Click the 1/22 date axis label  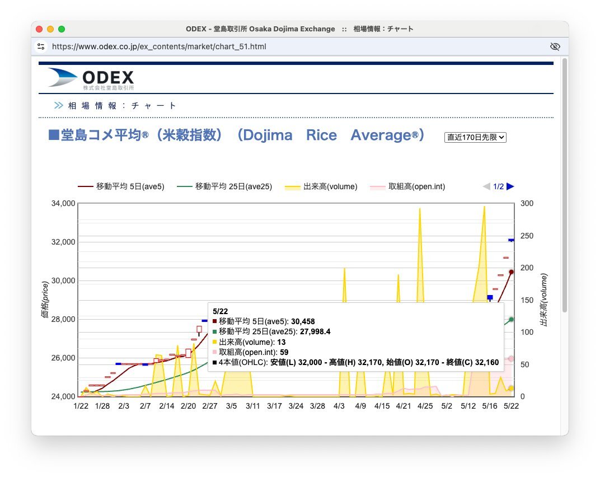pyautogui.click(x=81, y=406)
